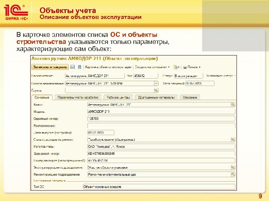Open the Печать print dropdown
This screenshot has height=201, width=269.
(192, 67)
